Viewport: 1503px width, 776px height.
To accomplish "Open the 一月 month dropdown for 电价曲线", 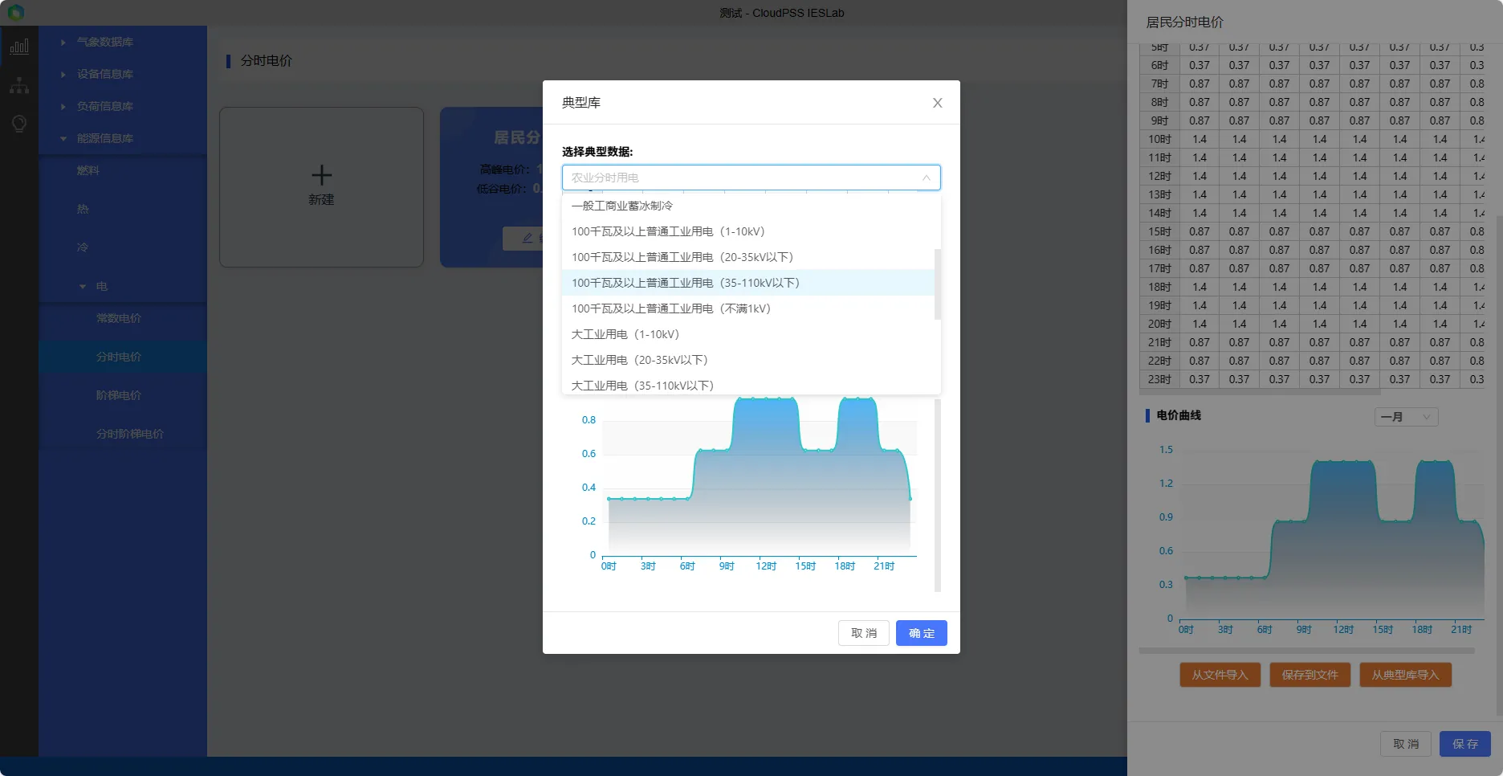I will pos(1406,417).
